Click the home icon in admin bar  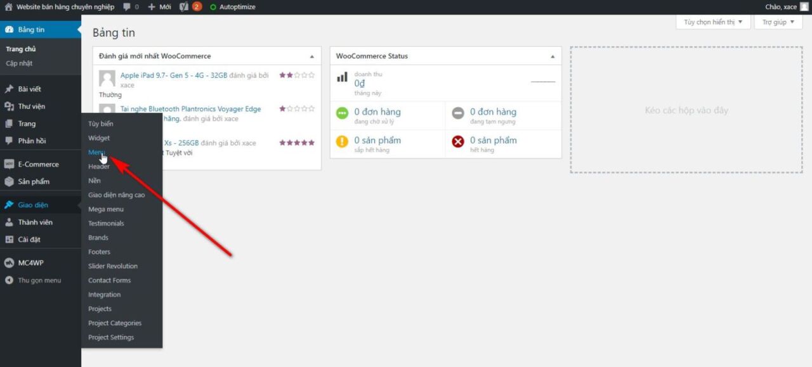pos(8,7)
